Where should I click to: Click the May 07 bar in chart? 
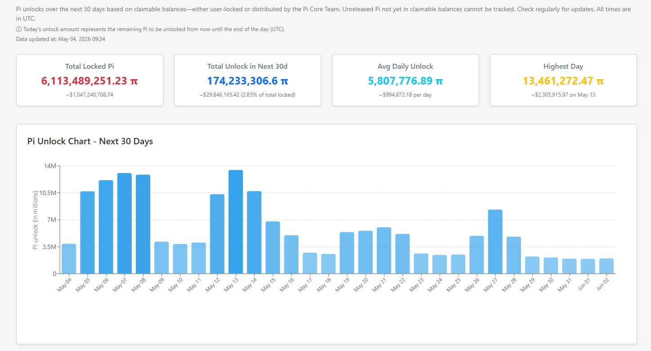tap(125, 223)
